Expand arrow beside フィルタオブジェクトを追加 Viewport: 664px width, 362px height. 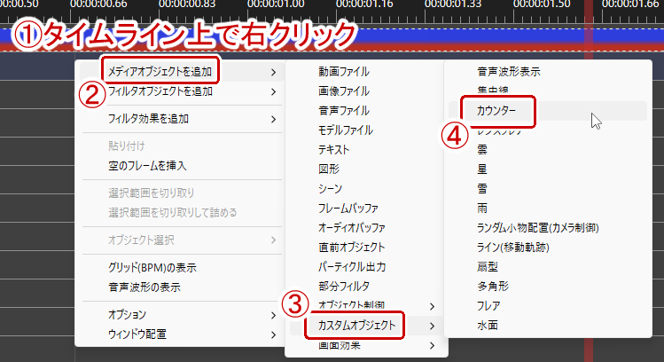[274, 92]
